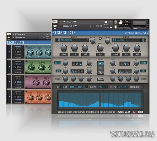Screen dimensions: 157x141
Task: Click the Tune knob in the header
Action: pyautogui.click(x=121, y=23)
